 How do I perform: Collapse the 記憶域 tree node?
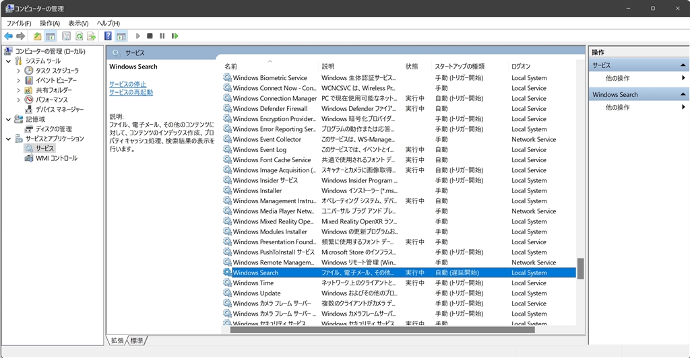pos(8,119)
